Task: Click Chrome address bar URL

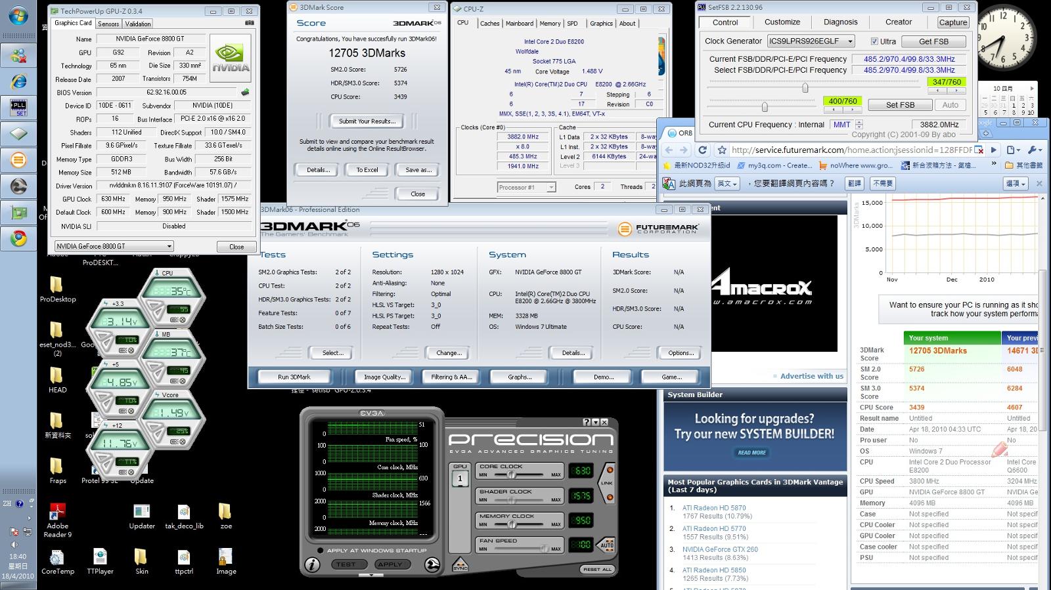Action: point(852,150)
